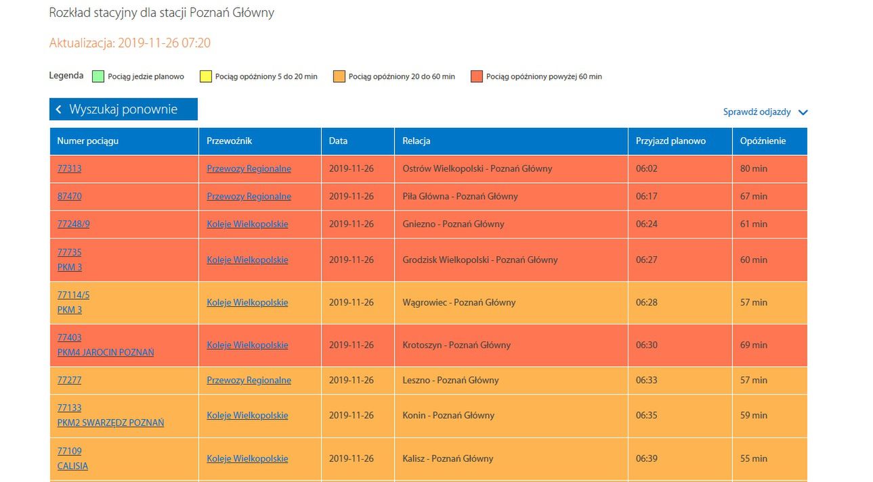Viewport: 873px width, 482px height.
Task: Click Leszno - Poznań Główny route
Action: [x=450, y=380]
